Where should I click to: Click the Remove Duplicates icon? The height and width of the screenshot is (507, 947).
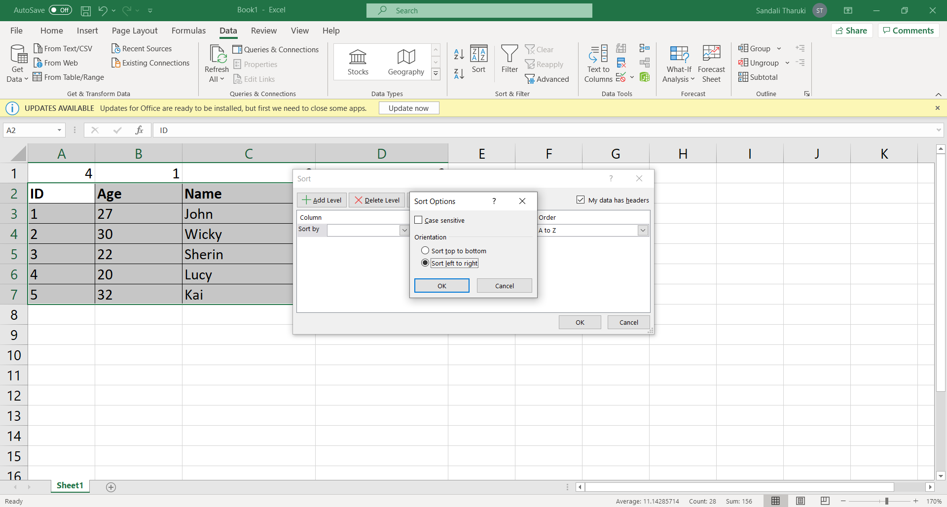coord(621,63)
